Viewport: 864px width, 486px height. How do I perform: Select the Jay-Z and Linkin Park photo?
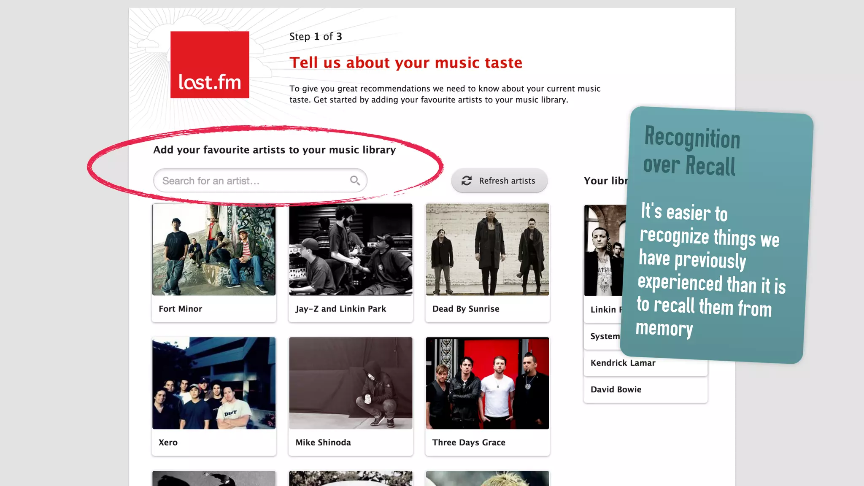pos(351,250)
